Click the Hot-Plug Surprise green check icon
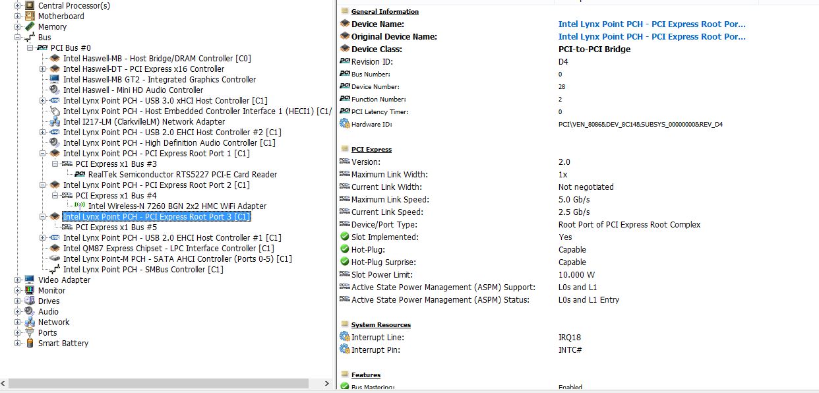The image size is (819, 393). pyautogui.click(x=344, y=262)
